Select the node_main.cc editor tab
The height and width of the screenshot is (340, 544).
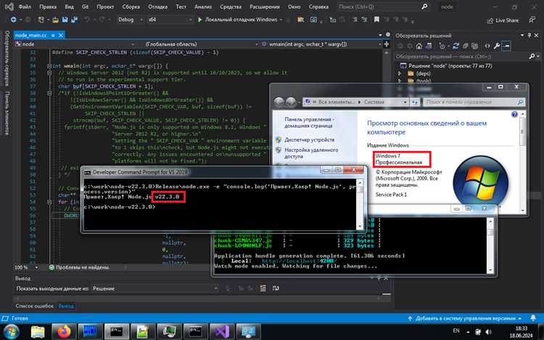pos(31,35)
